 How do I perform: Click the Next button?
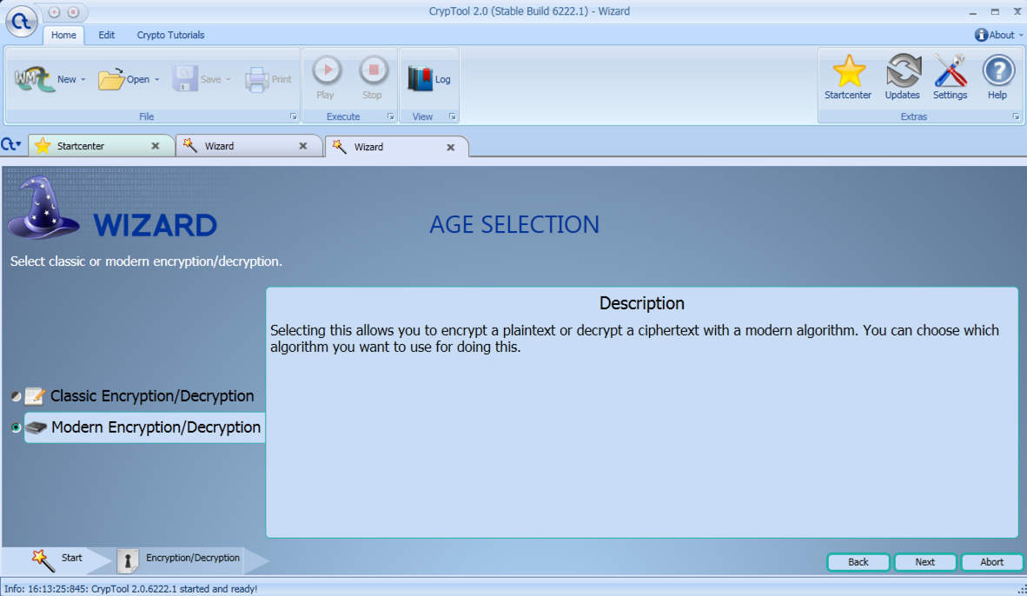click(924, 562)
